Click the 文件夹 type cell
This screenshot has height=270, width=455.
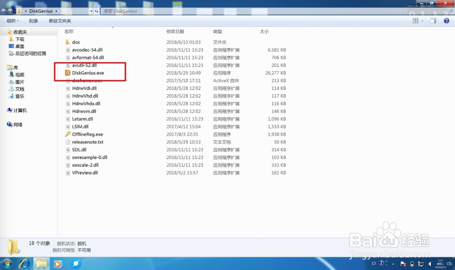[x=220, y=42]
